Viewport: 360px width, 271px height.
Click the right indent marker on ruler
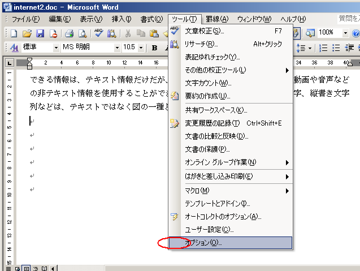(x=349, y=63)
